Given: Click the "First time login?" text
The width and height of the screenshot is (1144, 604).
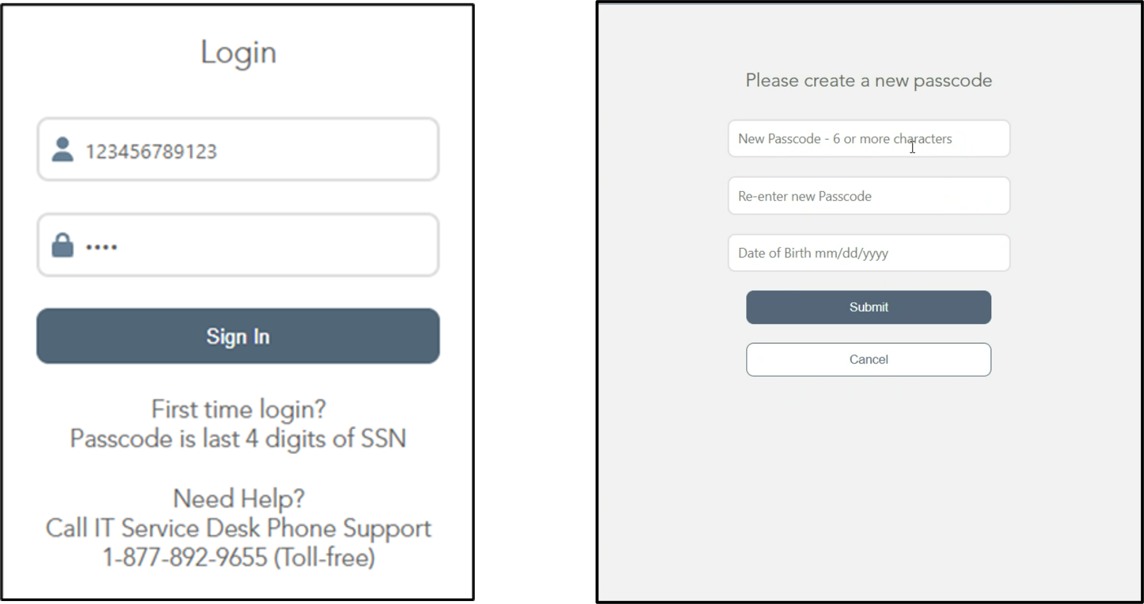Looking at the screenshot, I should click(238, 409).
